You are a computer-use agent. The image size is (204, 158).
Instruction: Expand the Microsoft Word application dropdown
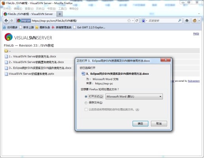click(134, 96)
